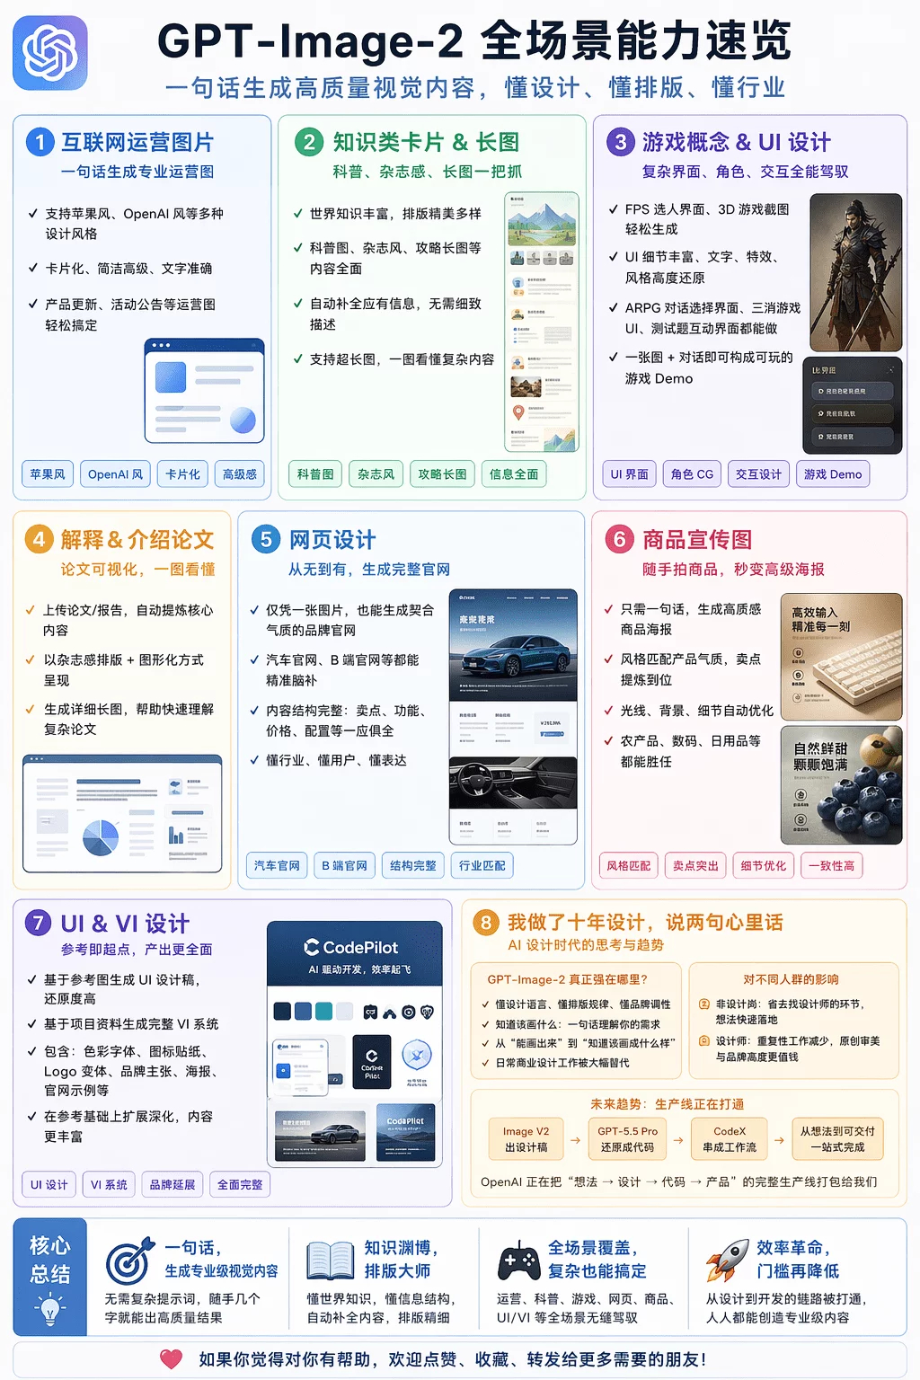
Task: Select the 苹果风 tag
Action: (48, 474)
